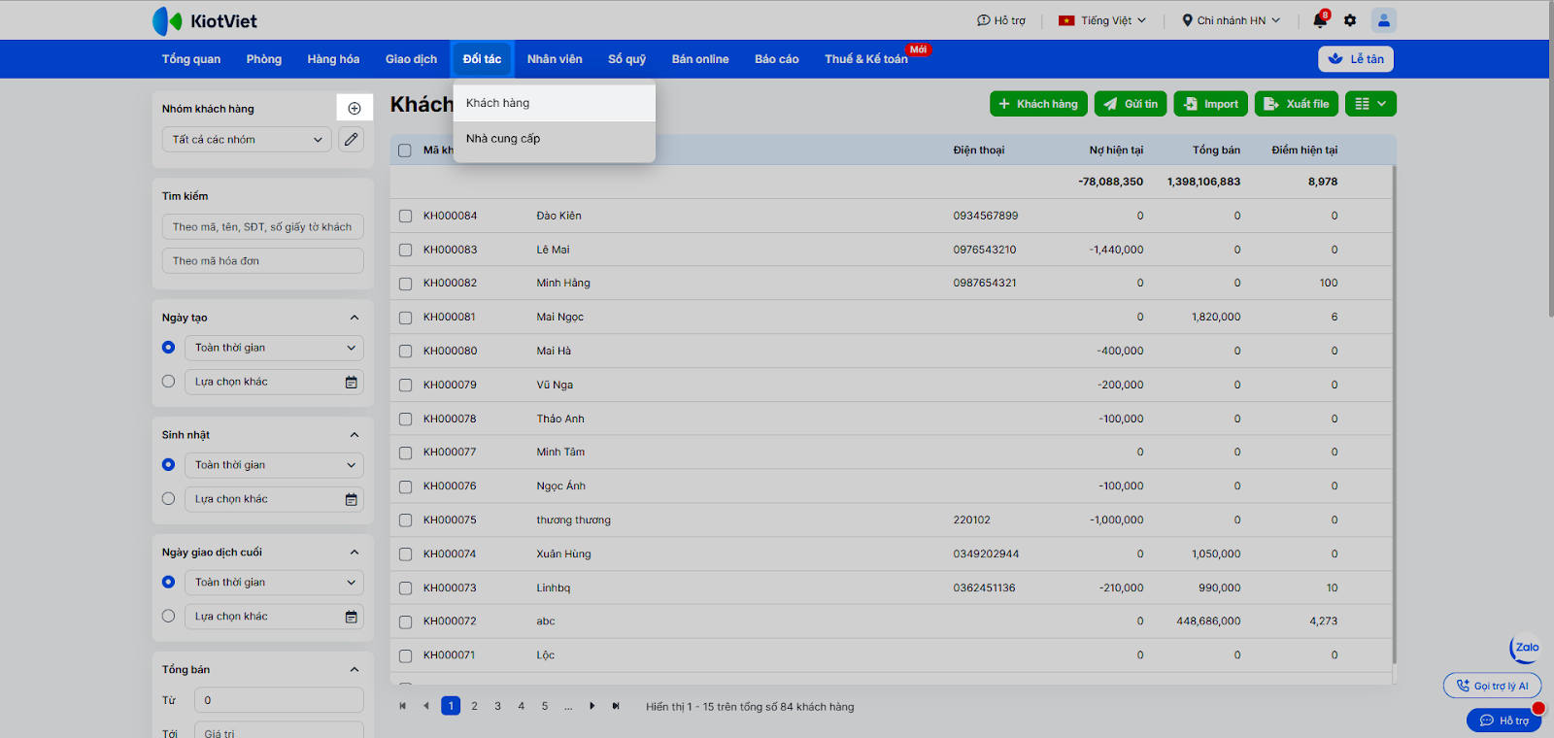The height and width of the screenshot is (738, 1554).
Task: Open the column display options dropdown
Action: click(1370, 104)
